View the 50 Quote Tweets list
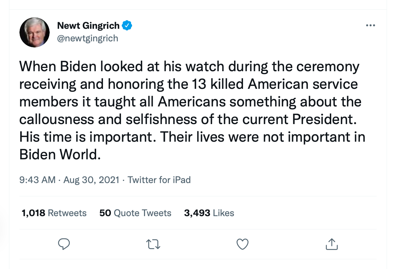Screen dimensions: 396x269 (x=135, y=213)
